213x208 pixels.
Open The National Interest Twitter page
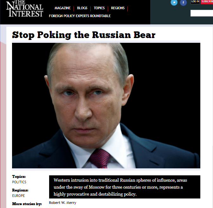(174, 3)
